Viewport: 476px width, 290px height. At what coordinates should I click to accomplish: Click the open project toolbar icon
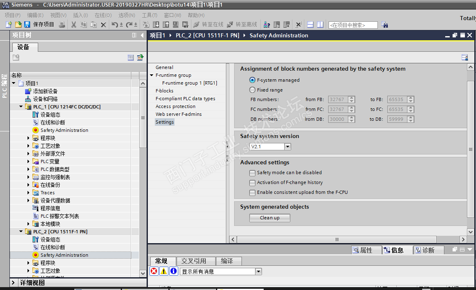[x=18, y=25]
